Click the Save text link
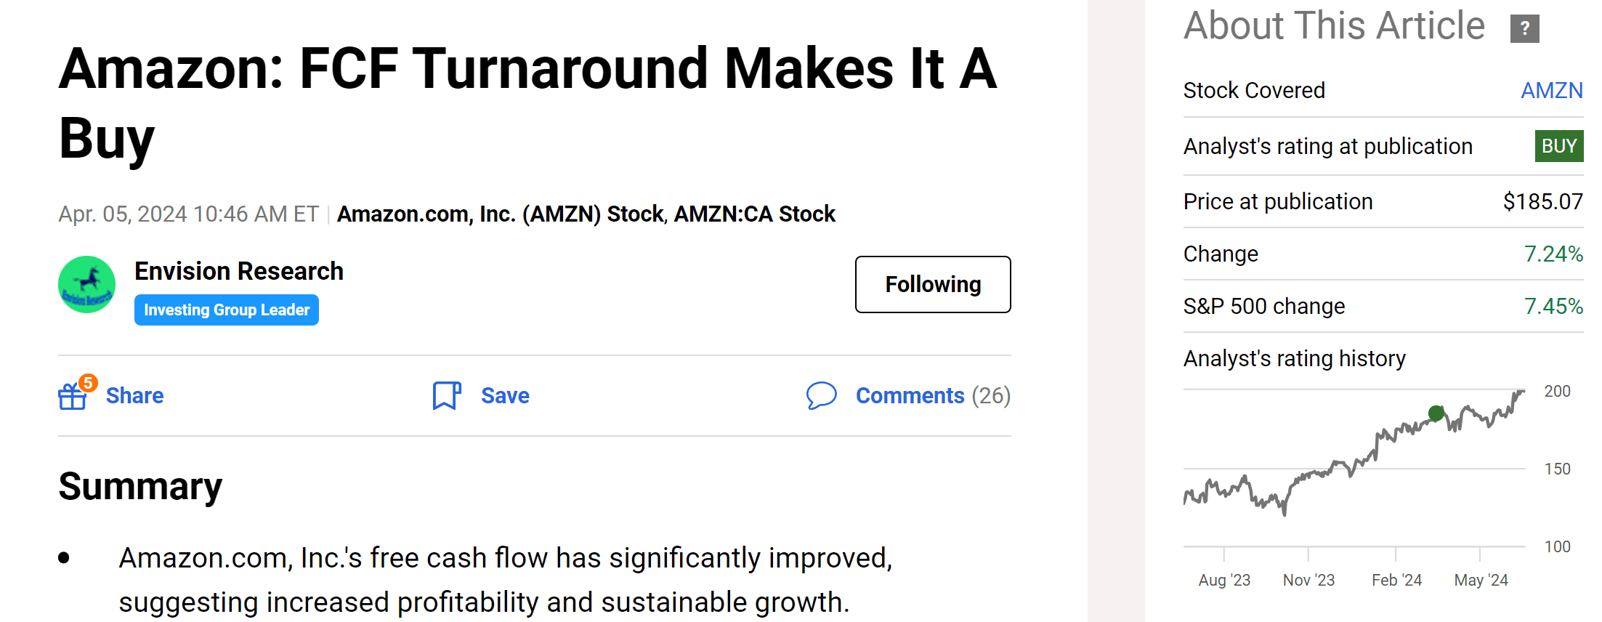The height and width of the screenshot is (622, 1602). click(x=505, y=395)
